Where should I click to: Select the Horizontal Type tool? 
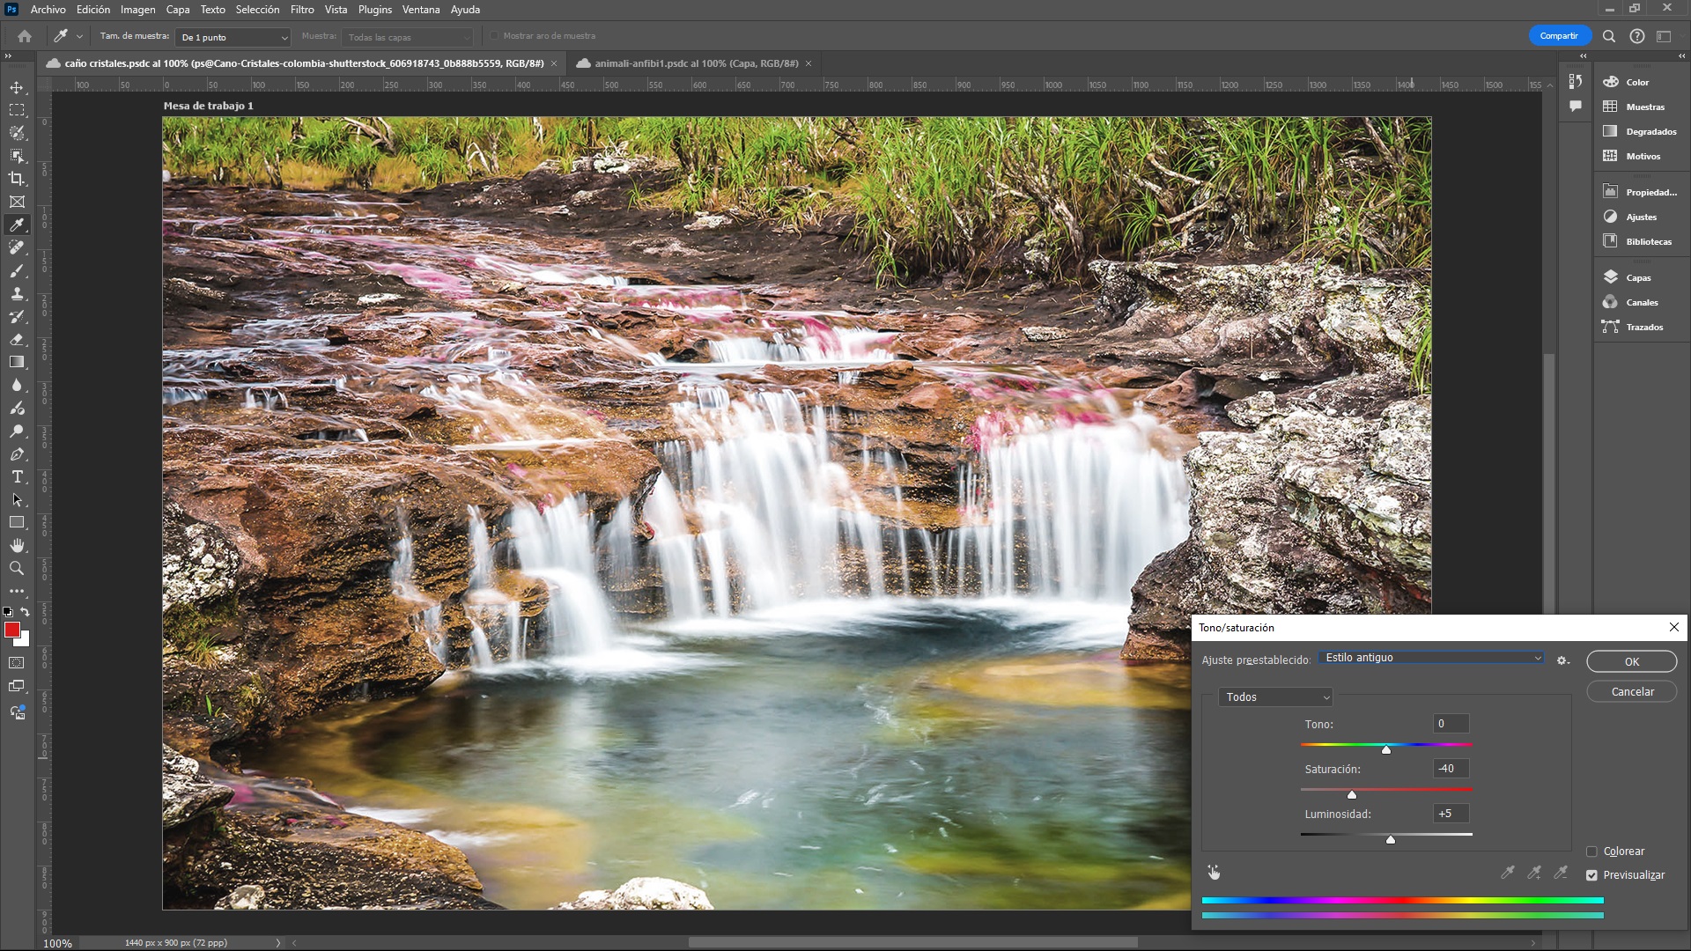[17, 477]
